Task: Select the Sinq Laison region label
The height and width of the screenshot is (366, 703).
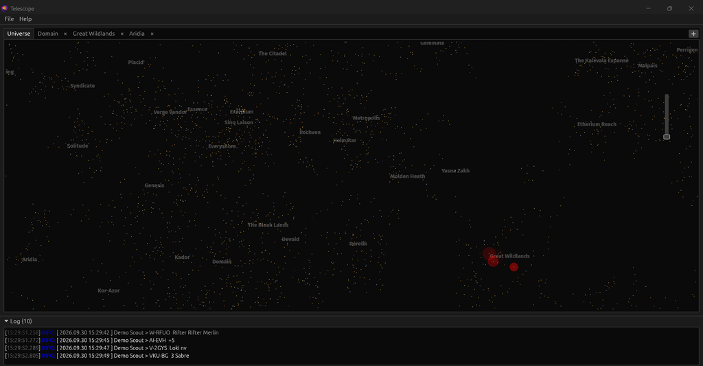Action: [238, 122]
